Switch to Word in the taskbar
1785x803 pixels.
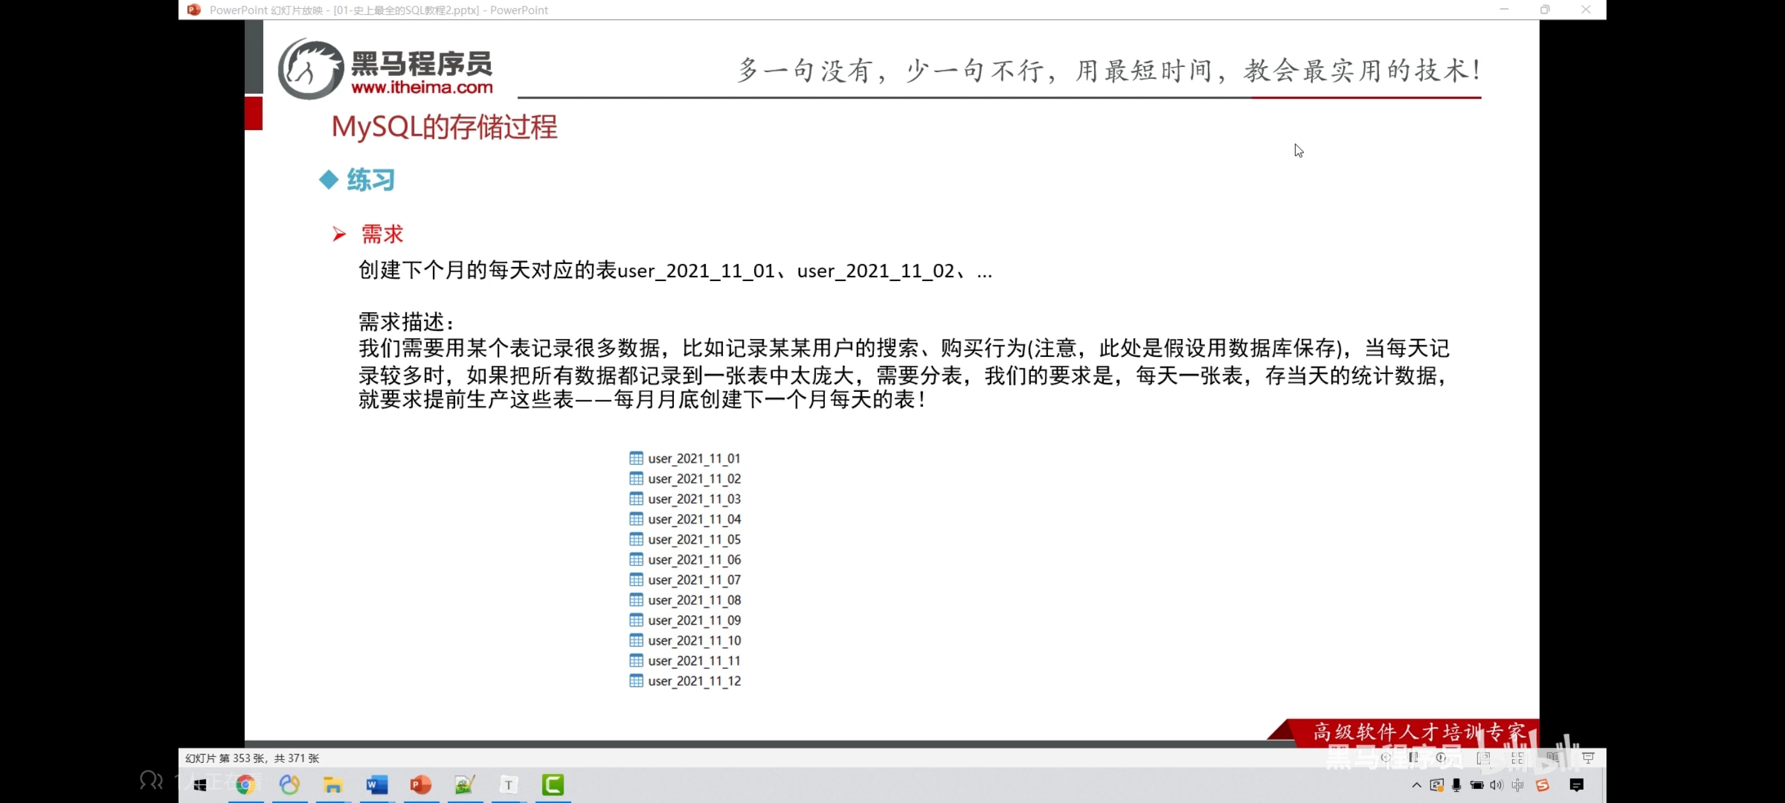[x=377, y=785]
